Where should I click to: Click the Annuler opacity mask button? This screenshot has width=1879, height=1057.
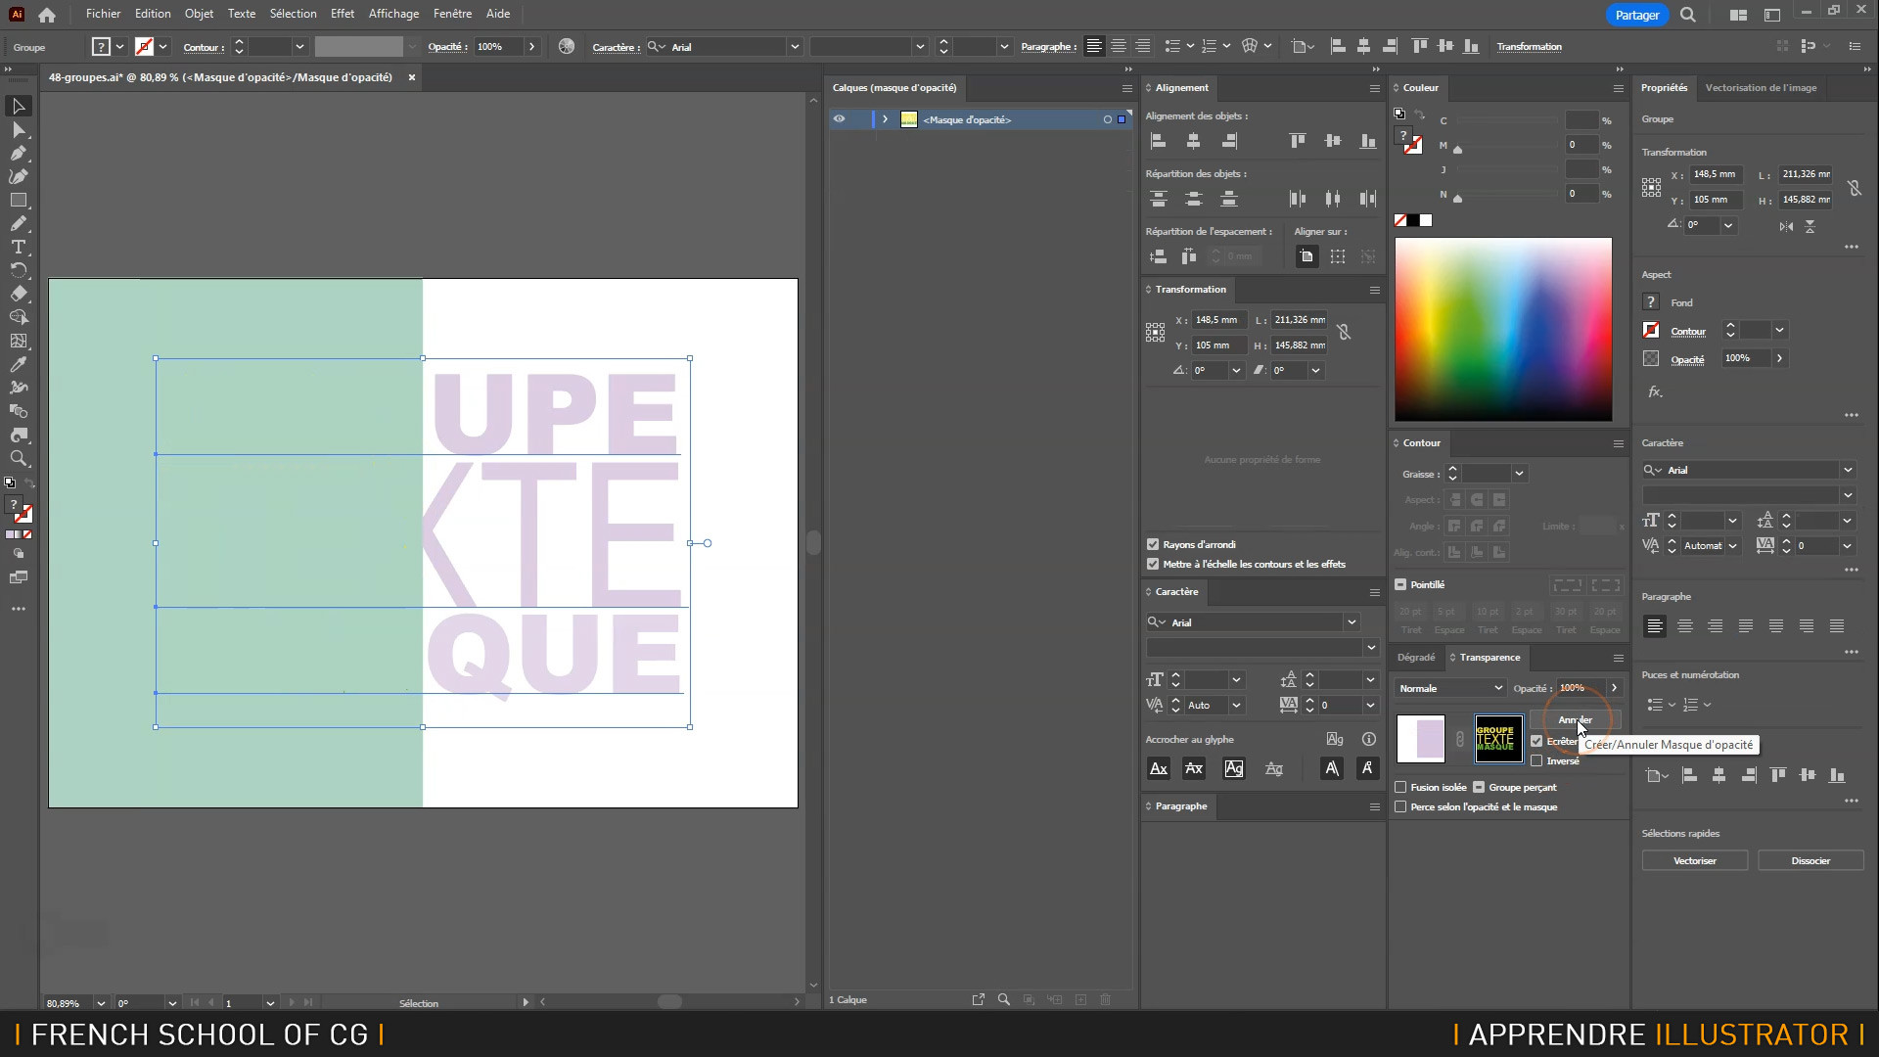[1575, 719]
